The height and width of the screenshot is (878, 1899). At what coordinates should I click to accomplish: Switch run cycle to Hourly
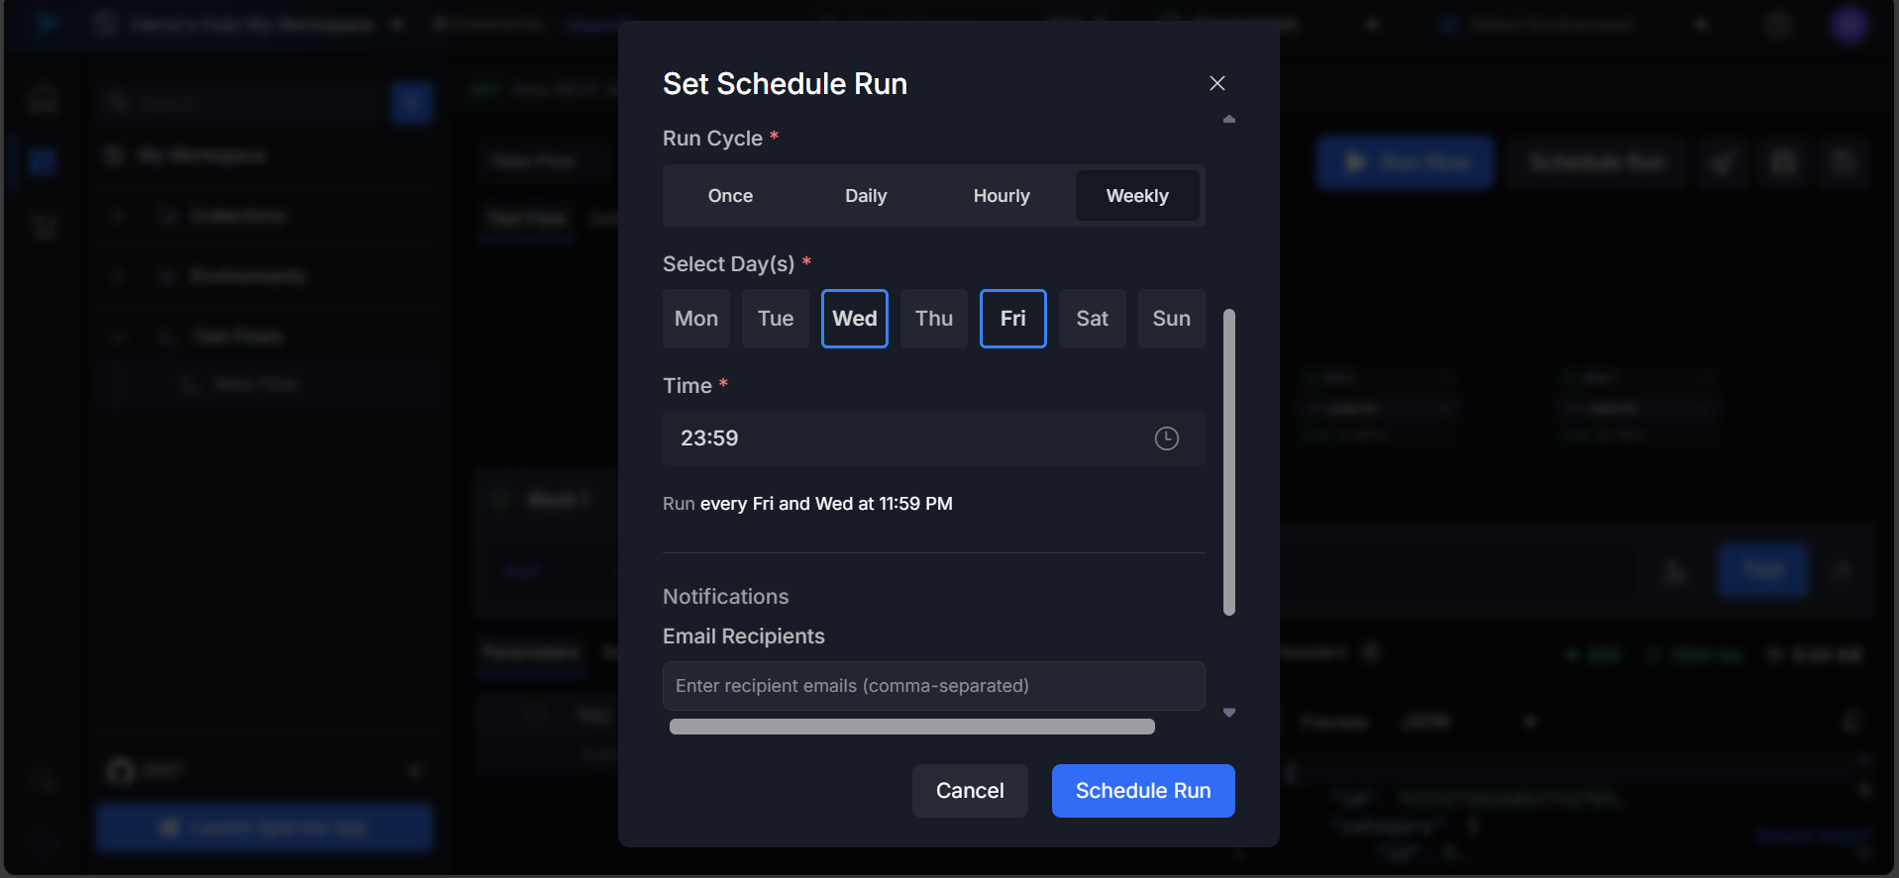pos(1002,196)
